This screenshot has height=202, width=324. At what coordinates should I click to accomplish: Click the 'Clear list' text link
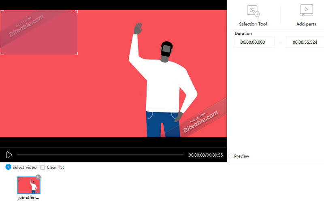(55, 167)
